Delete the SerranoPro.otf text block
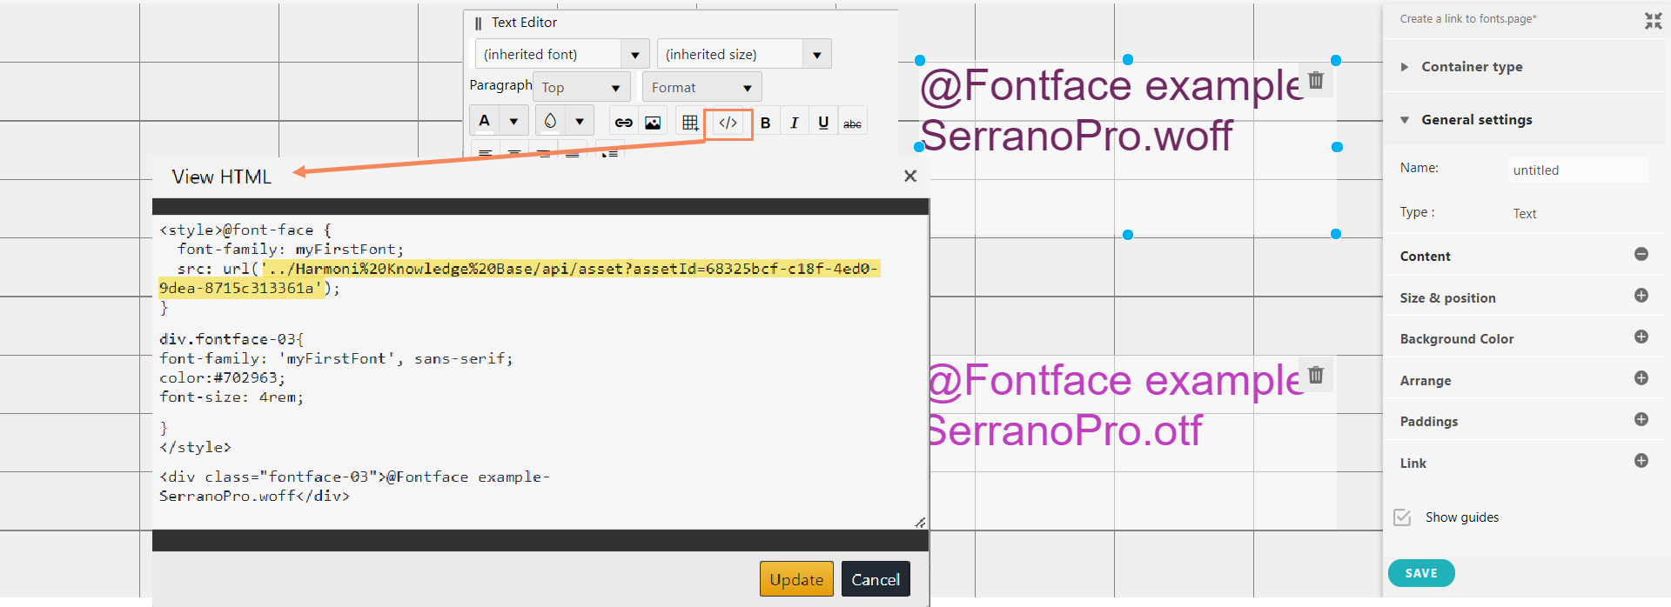The height and width of the screenshot is (607, 1671). click(1316, 375)
